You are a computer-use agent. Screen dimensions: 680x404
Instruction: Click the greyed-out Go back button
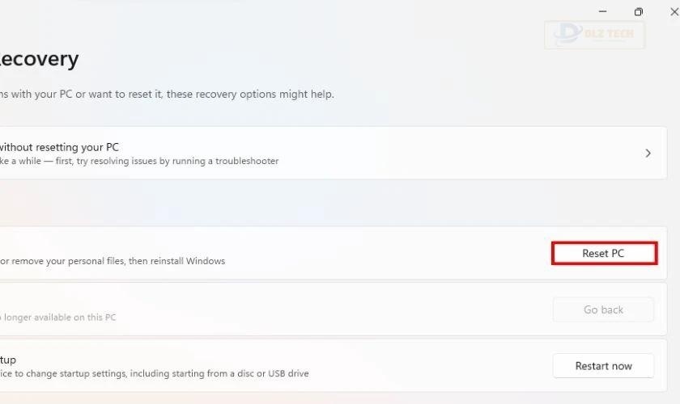[603, 309]
